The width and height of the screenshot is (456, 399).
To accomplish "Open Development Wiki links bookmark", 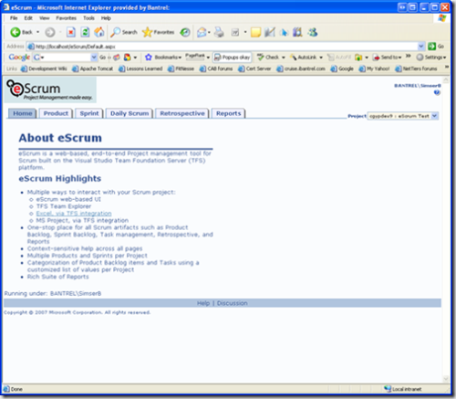I will click(44, 68).
